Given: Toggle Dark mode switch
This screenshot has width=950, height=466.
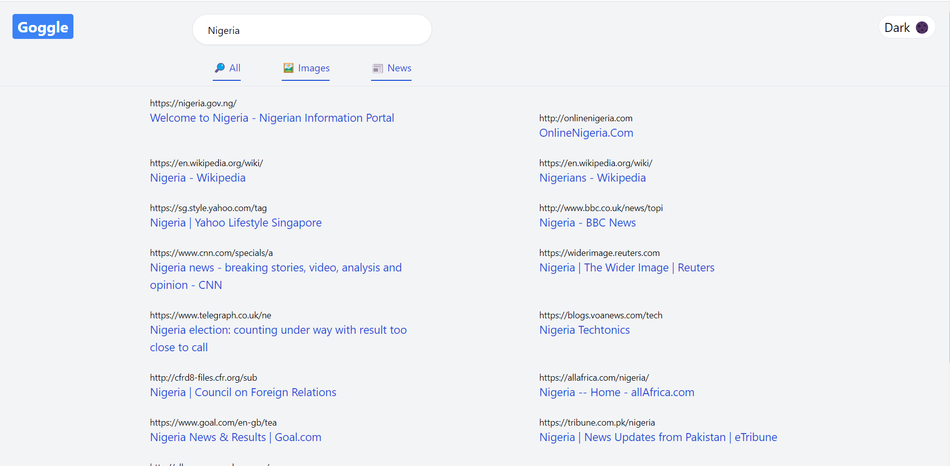Looking at the screenshot, I should click(x=906, y=27).
